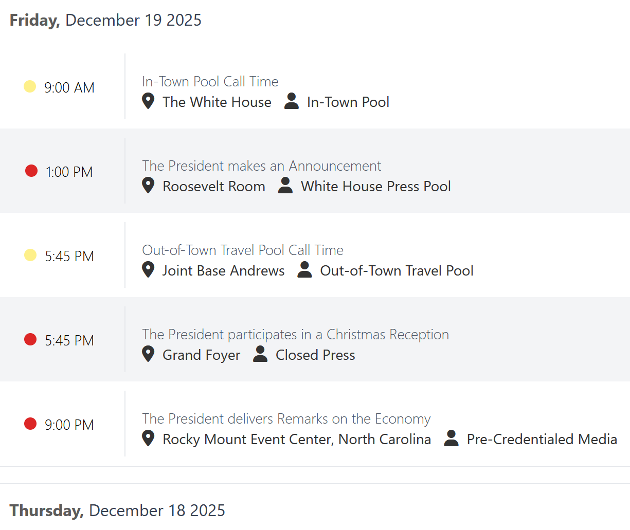The height and width of the screenshot is (530, 630).
Task: Click the location pin beside Joint Base Andrews
Action: coord(148,270)
